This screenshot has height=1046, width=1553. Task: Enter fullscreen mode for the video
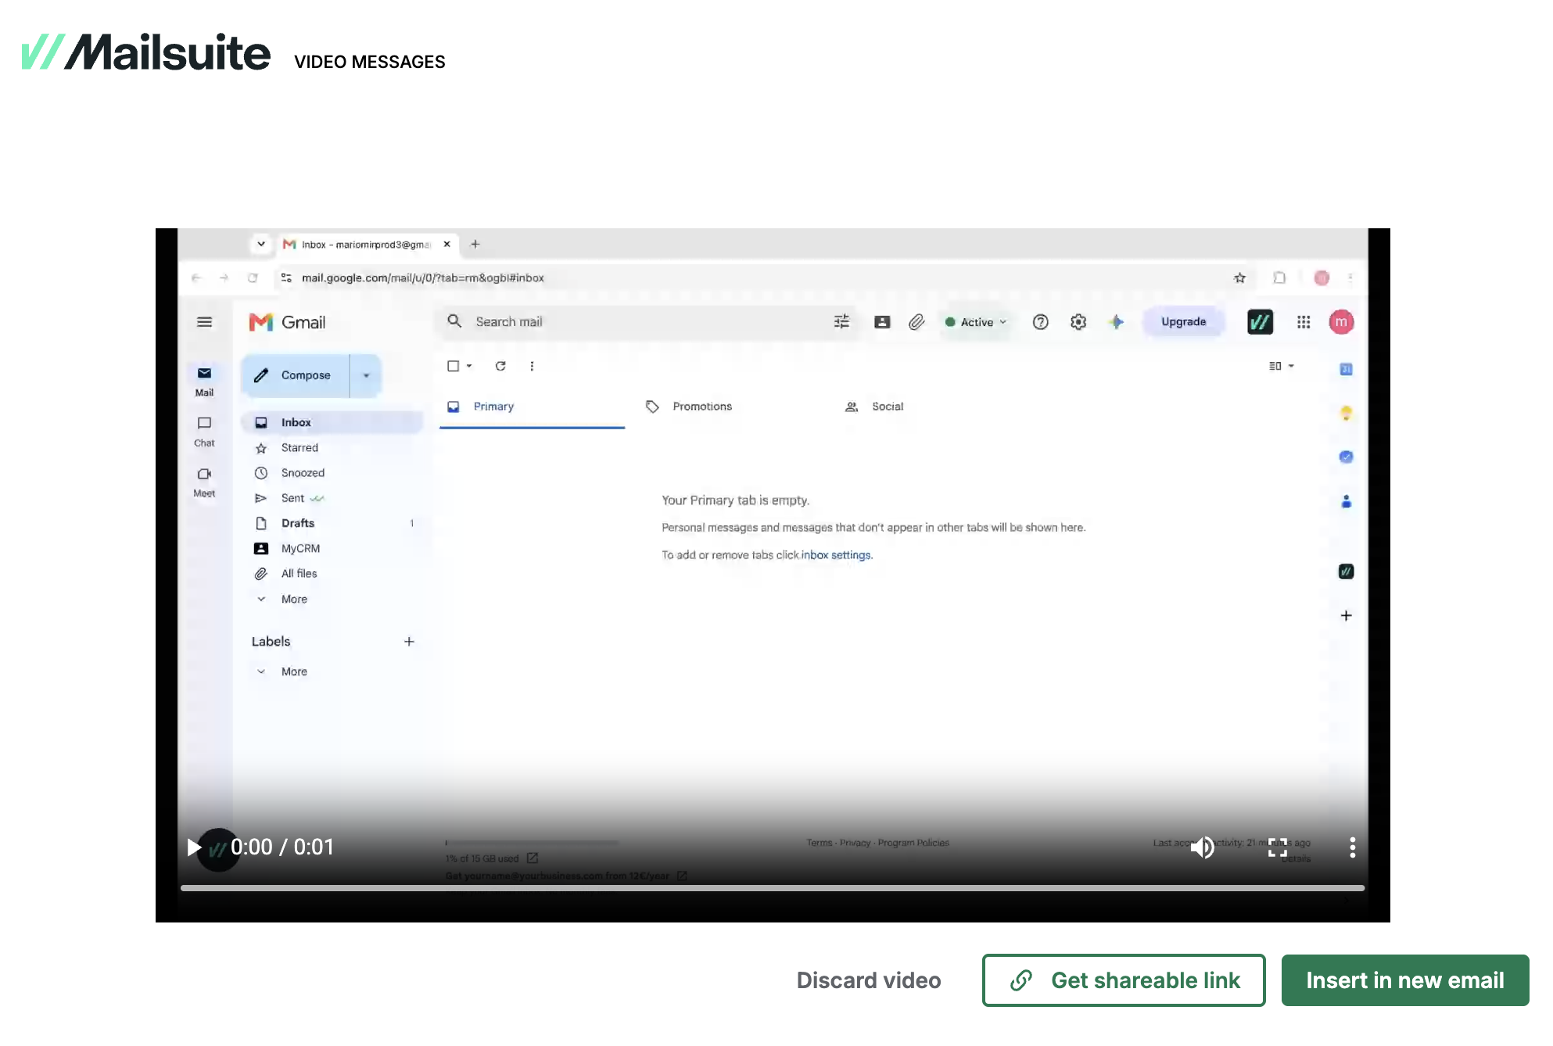coord(1278,847)
